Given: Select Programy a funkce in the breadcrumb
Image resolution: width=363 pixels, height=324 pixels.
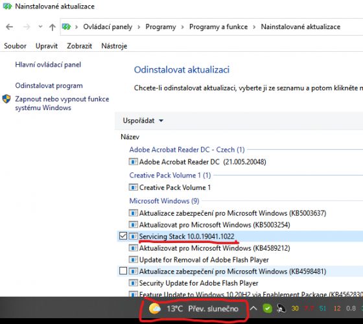Looking at the screenshot, I should tap(218, 27).
